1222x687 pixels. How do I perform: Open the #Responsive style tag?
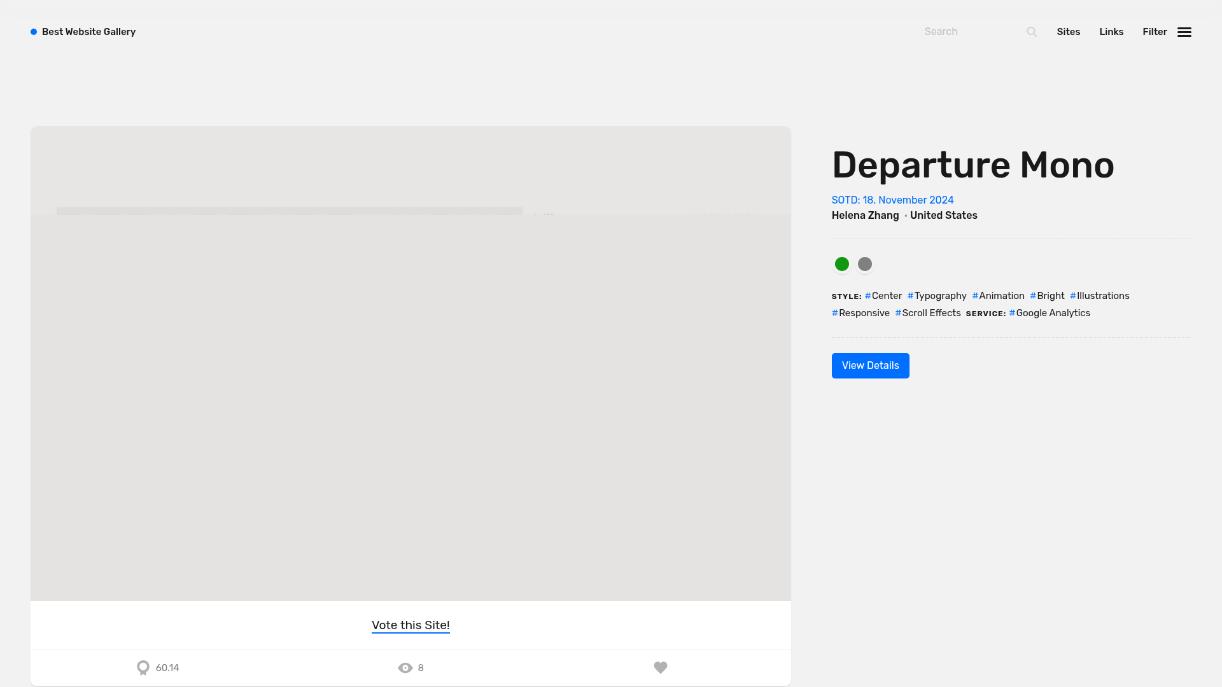(860, 313)
